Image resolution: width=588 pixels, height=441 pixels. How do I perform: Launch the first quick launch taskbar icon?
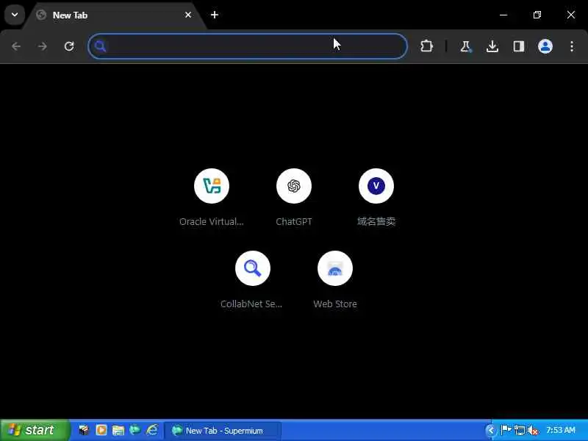pos(84,430)
